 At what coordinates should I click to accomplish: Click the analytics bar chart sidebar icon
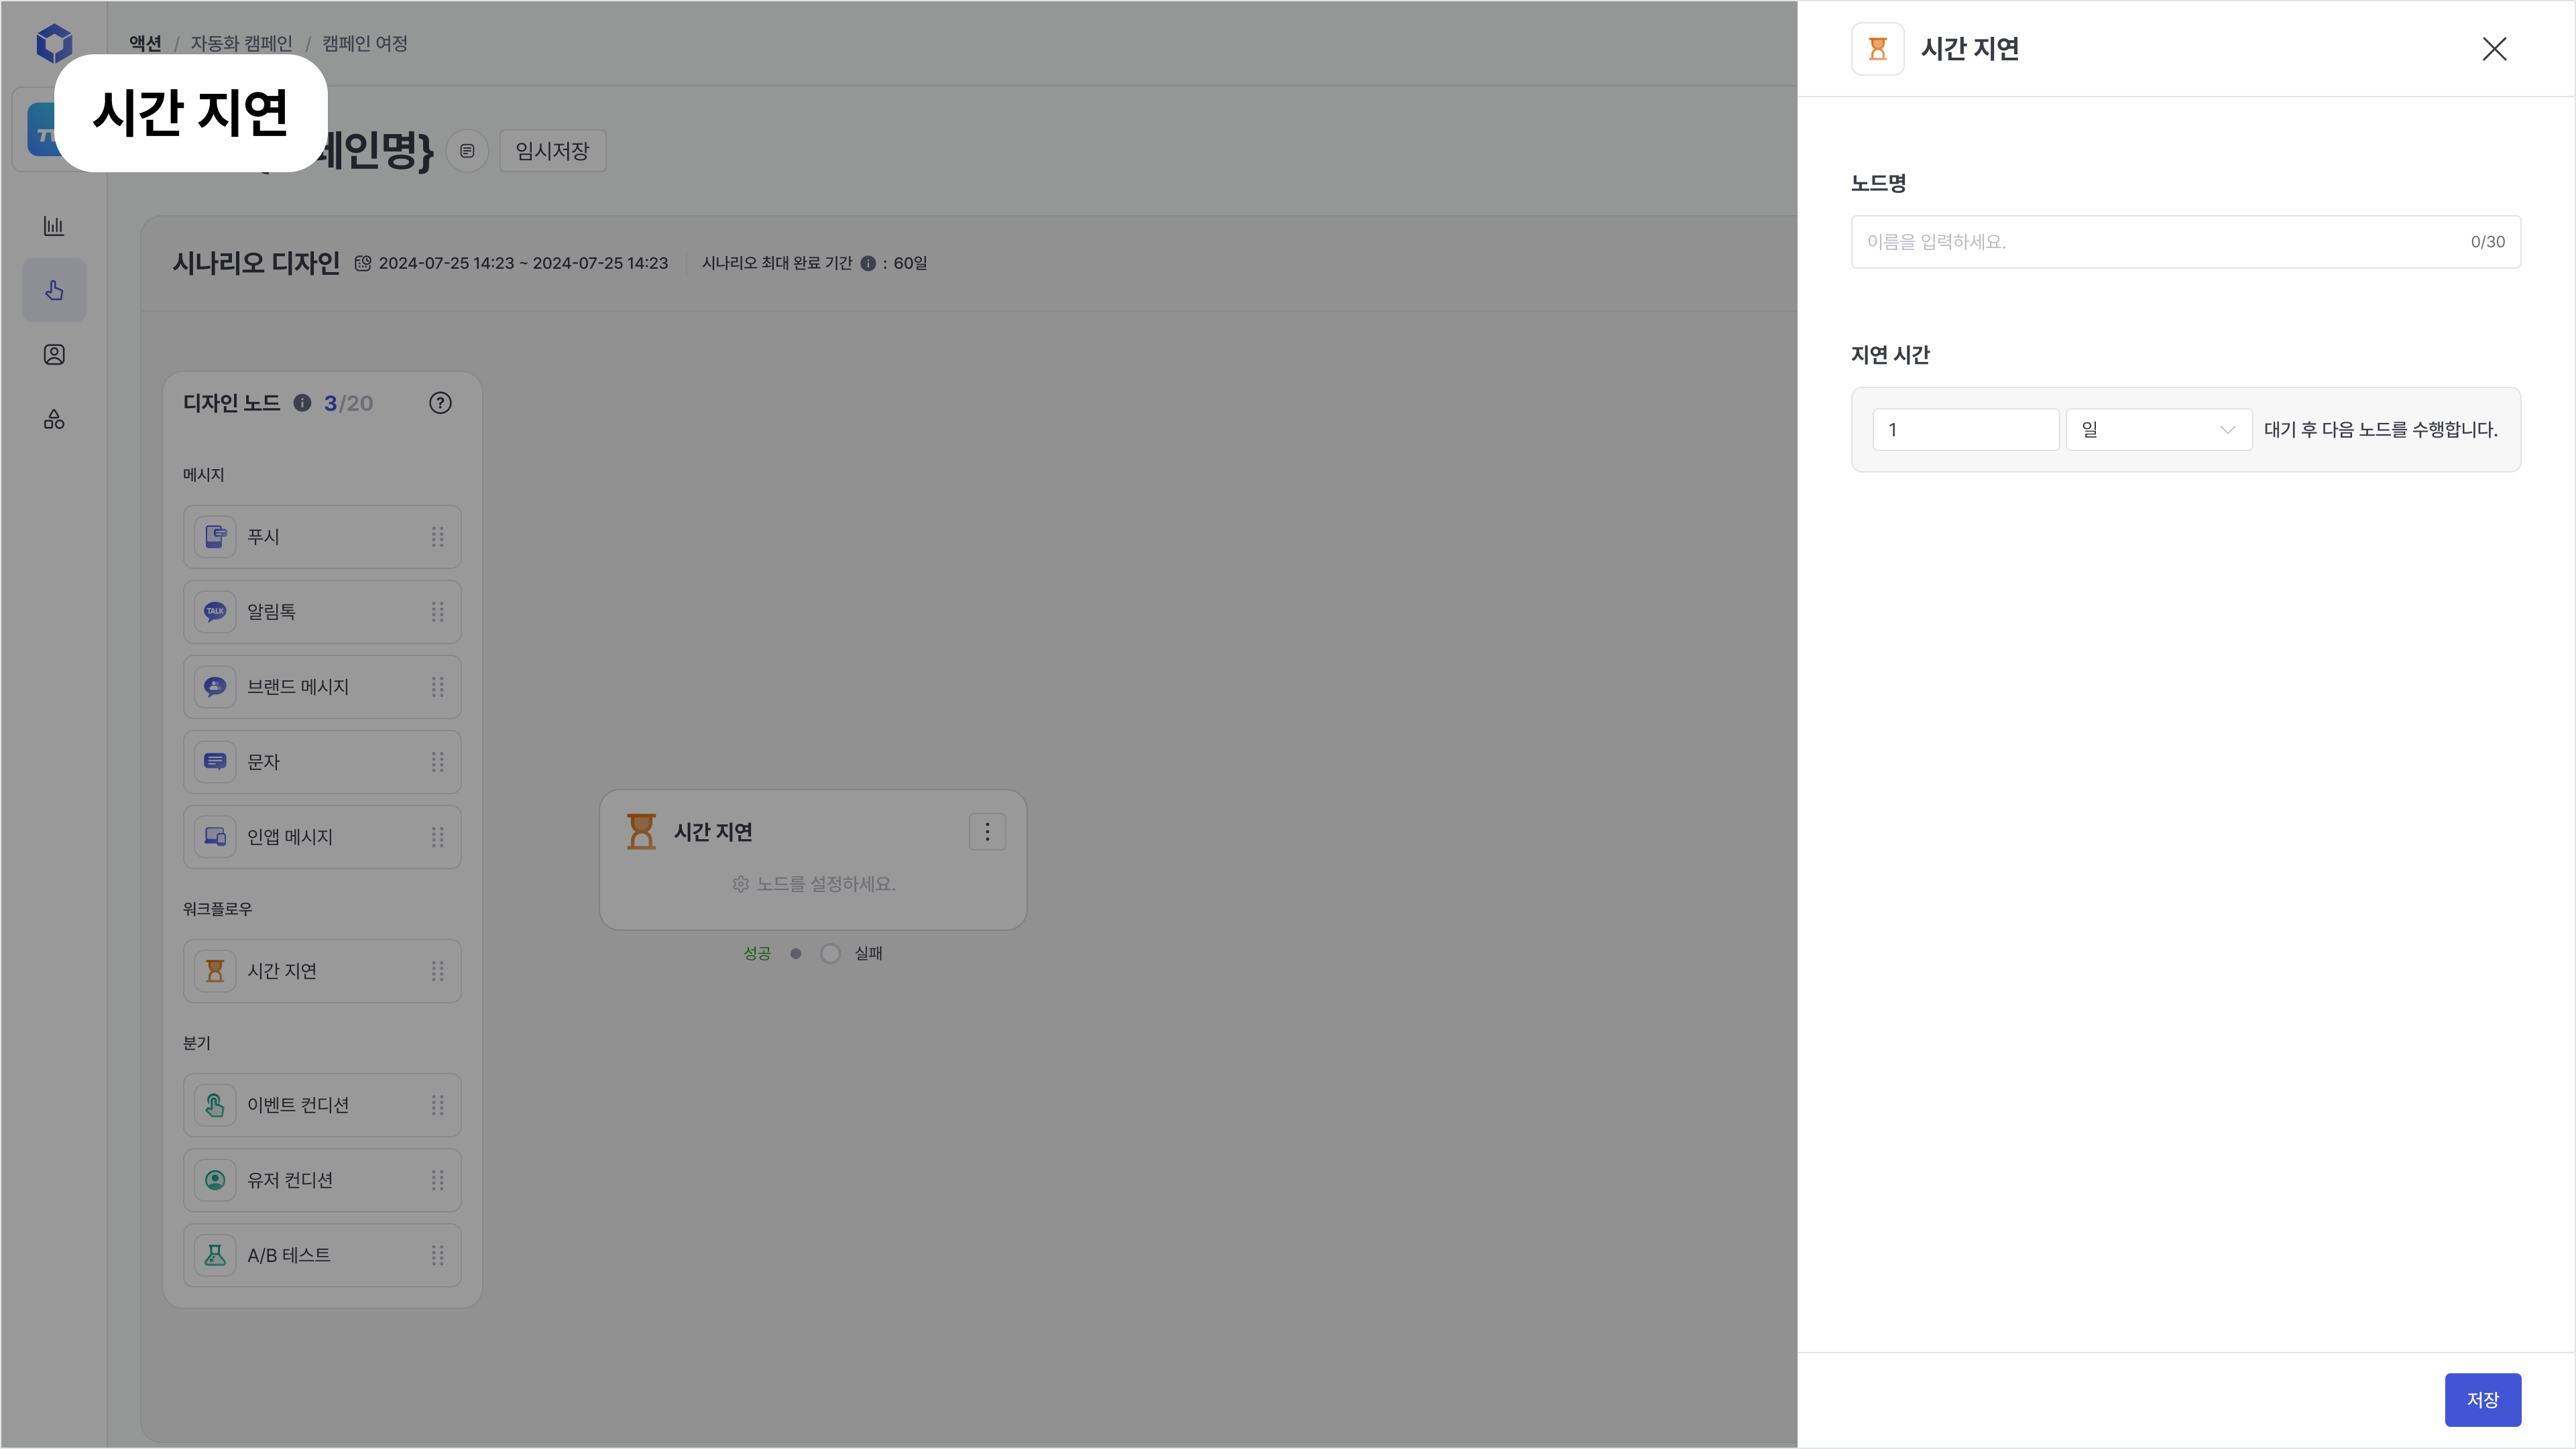(54, 226)
